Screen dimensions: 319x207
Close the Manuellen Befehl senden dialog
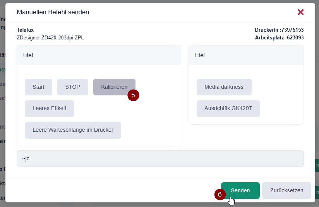point(300,12)
